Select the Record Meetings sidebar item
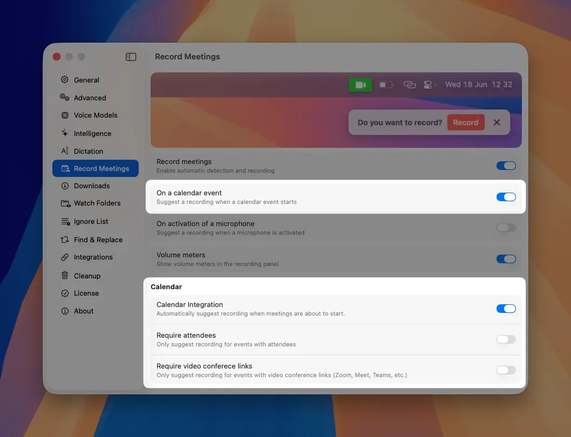 96,169
